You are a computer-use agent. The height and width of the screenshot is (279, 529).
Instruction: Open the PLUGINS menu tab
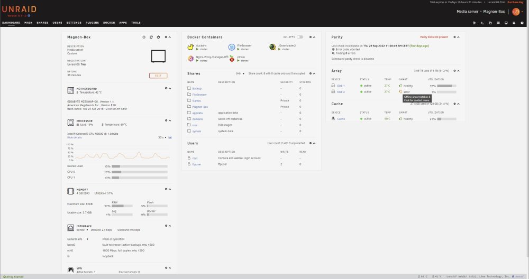pos(92,23)
